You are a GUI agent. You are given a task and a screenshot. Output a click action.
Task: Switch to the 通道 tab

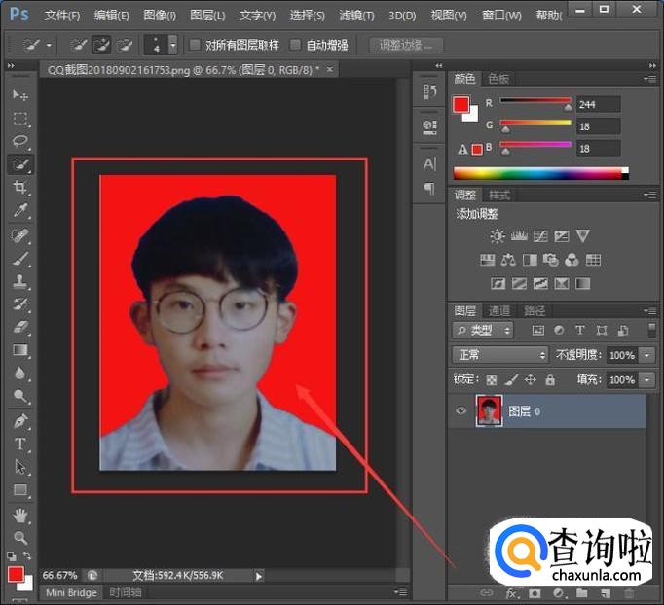coord(499,310)
